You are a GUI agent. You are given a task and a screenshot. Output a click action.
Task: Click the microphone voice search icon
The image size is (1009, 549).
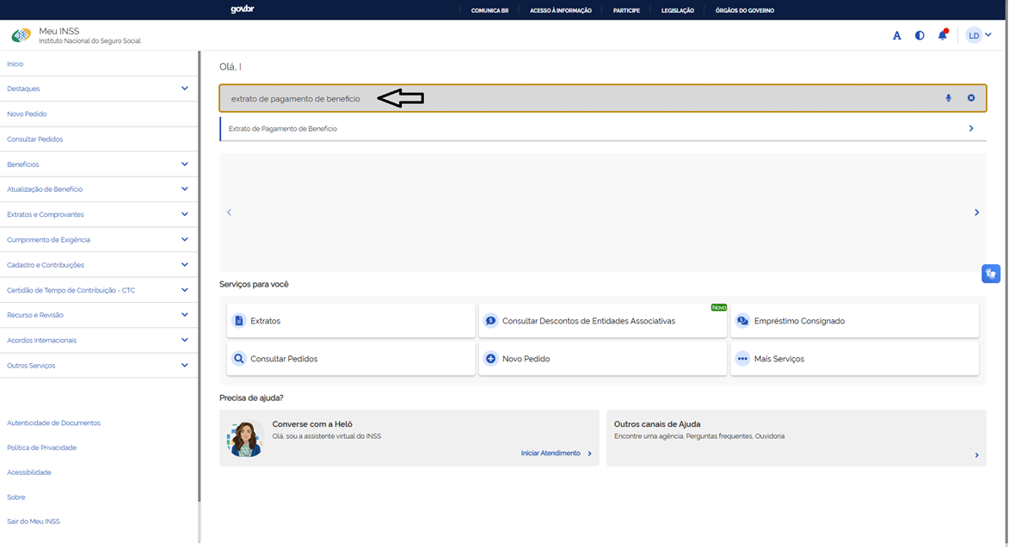pyautogui.click(x=948, y=98)
